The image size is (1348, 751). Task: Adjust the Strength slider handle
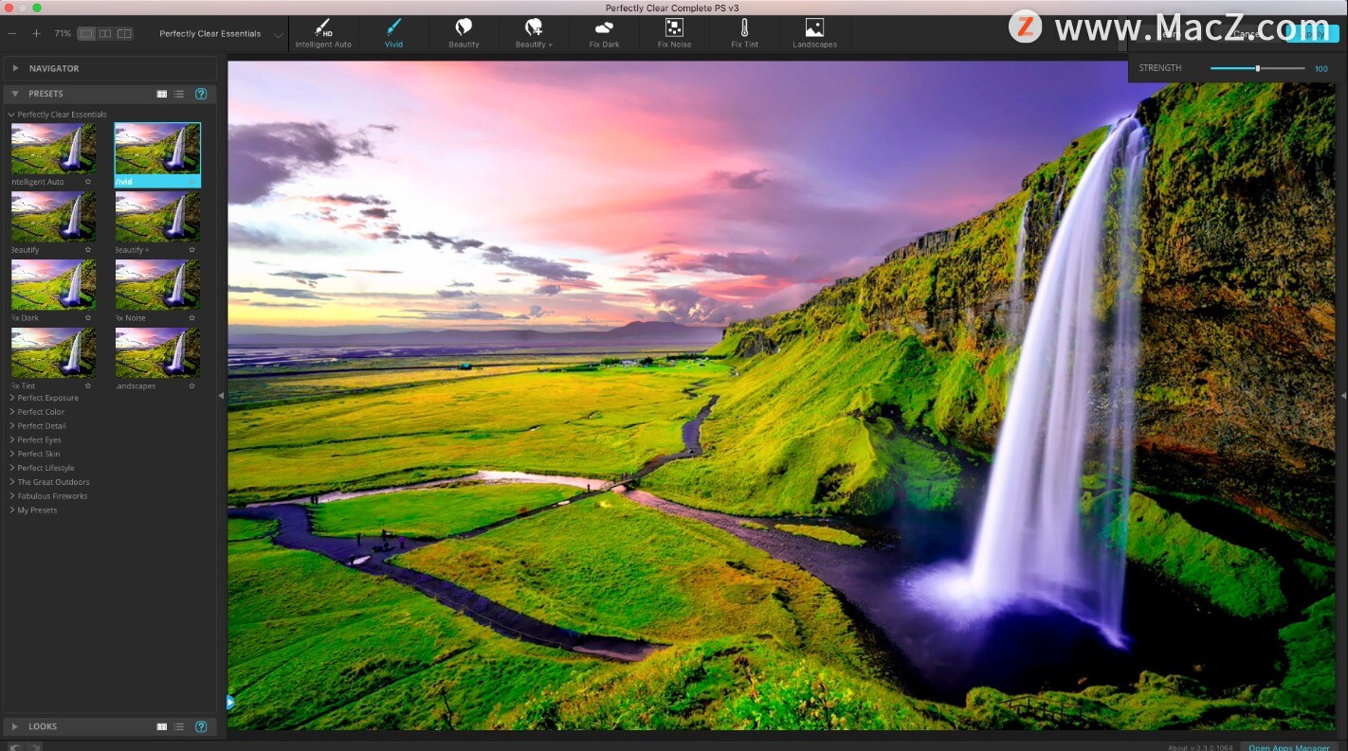(1258, 68)
